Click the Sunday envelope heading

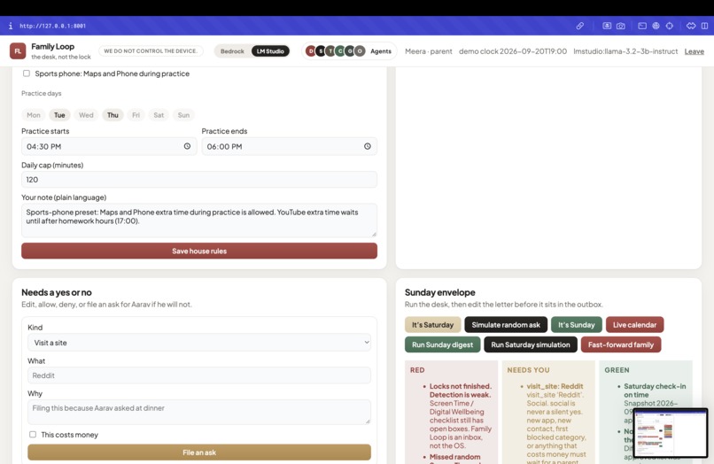440,292
